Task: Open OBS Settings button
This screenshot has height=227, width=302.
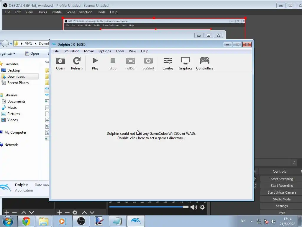Action: (x=282, y=206)
